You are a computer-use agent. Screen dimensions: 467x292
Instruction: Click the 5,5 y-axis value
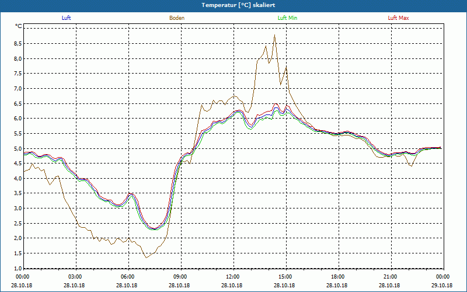pyautogui.click(x=18, y=134)
